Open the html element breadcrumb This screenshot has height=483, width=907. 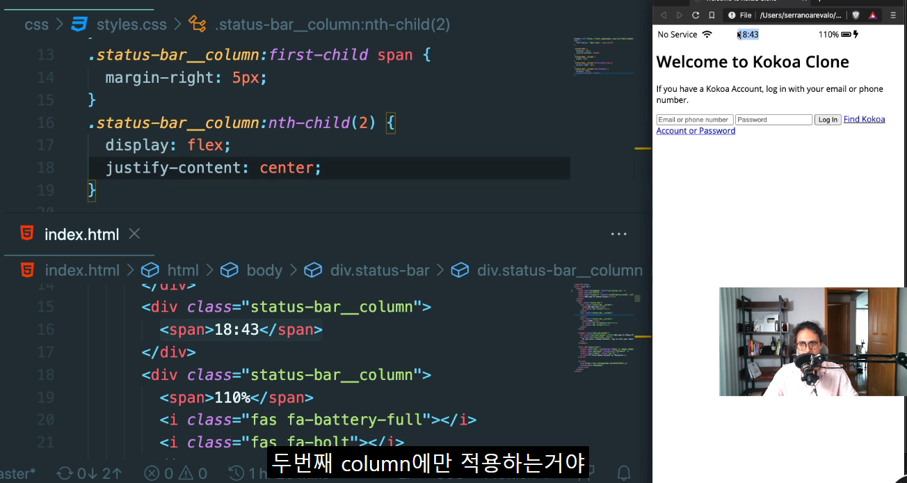tap(183, 270)
